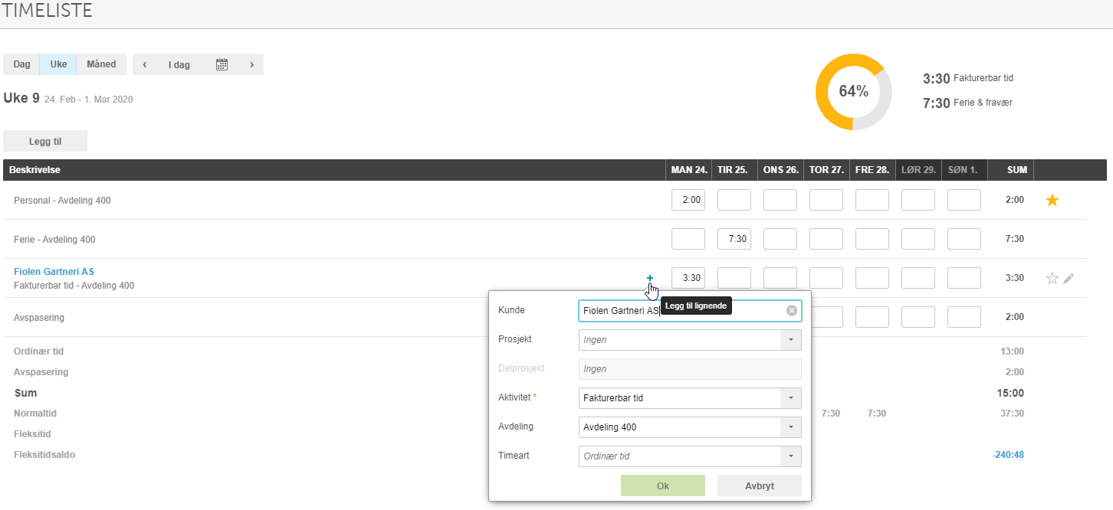The height and width of the screenshot is (510, 1113).
Task: Unfavorite the Personal - Avdeling 400 row star
Action: [x=1052, y=200]
